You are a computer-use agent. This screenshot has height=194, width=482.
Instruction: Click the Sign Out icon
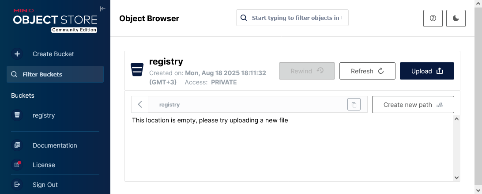(x=17, y=185)
